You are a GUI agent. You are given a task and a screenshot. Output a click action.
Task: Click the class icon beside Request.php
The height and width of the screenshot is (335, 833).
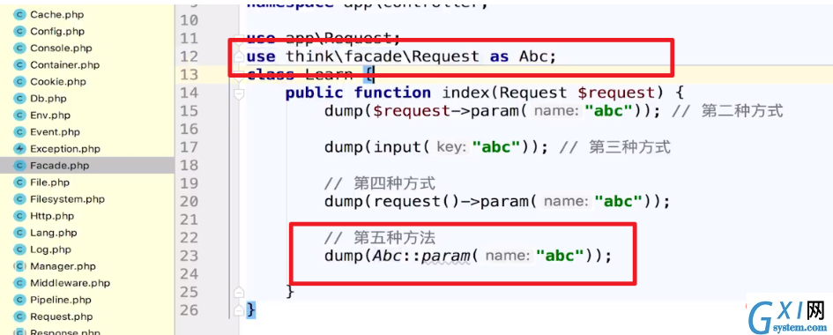click(x=19, y=317)
